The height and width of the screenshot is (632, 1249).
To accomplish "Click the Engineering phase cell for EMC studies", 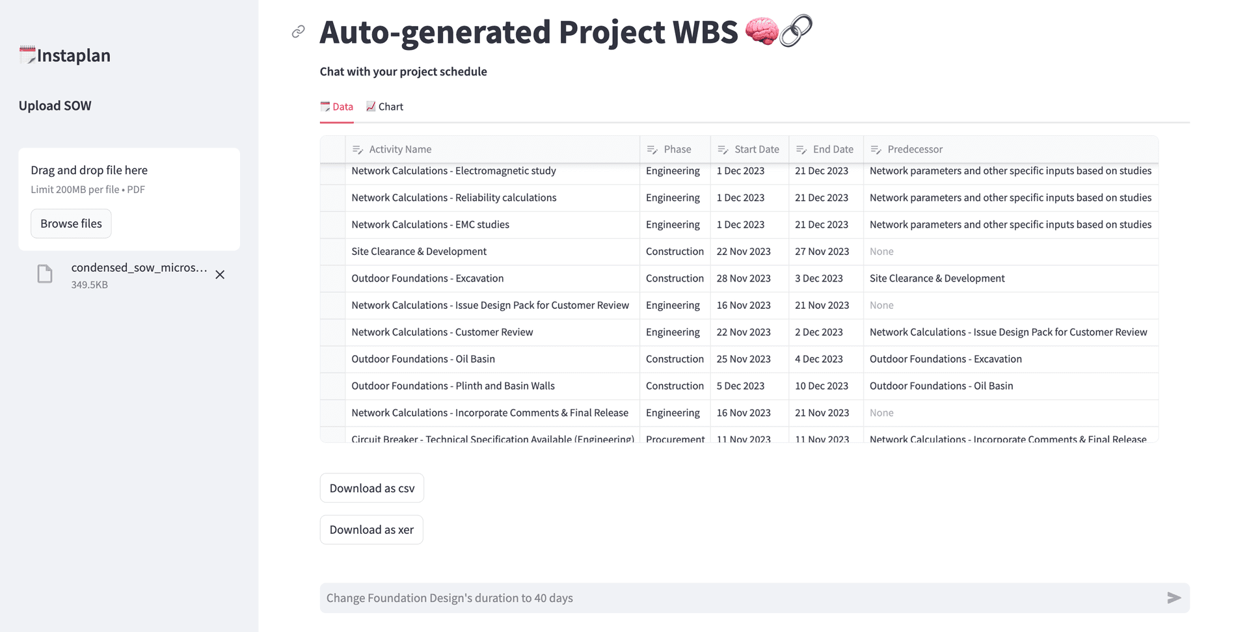I will click(x=673, y=225).
